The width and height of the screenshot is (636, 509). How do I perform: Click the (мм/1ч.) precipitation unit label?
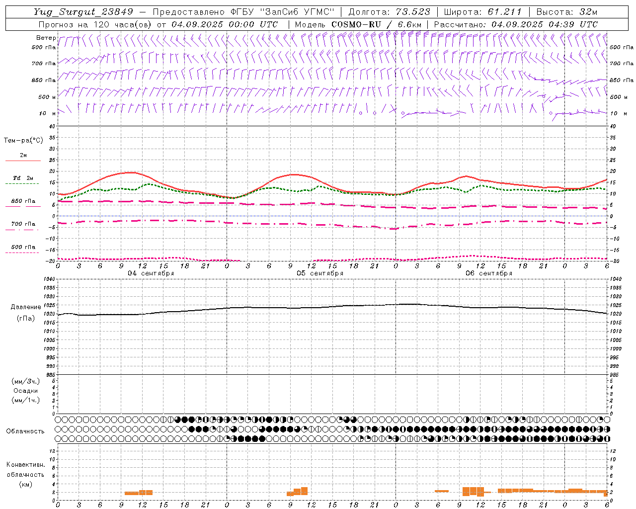pos(26,400)
